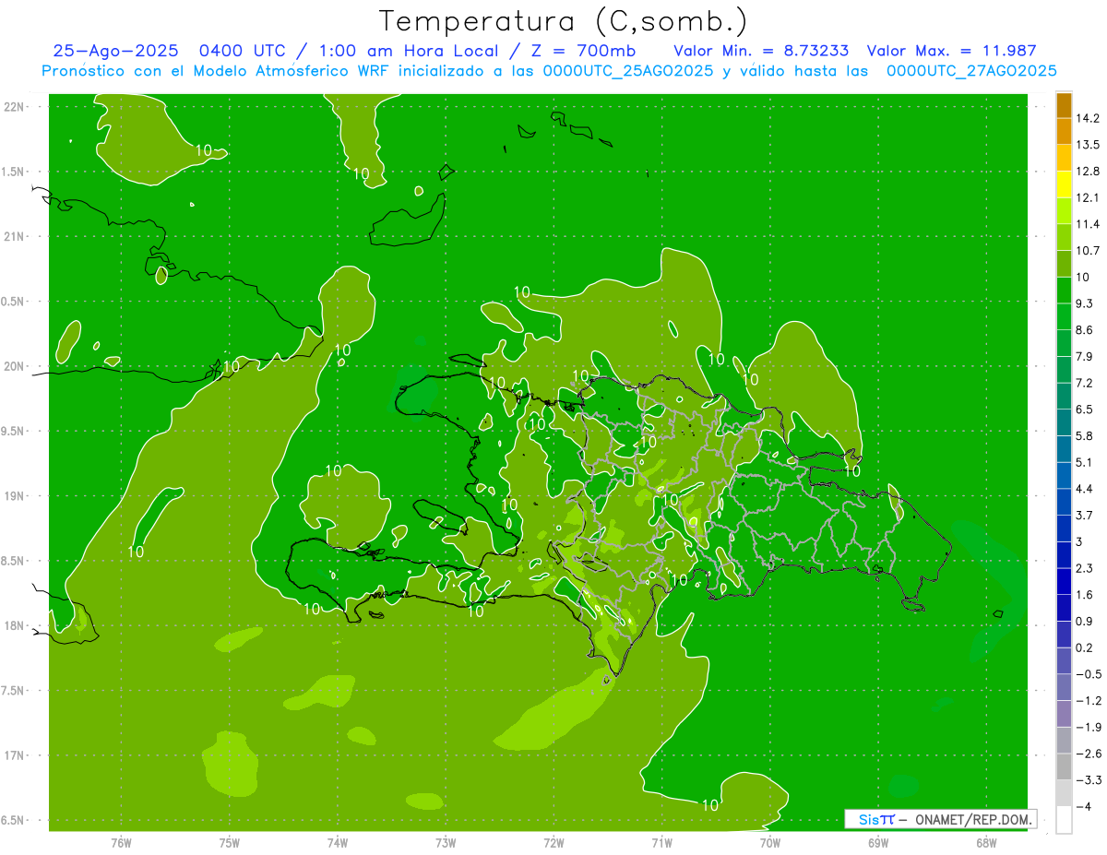
Task: Click the 'Valor Min. = 8.73233' readout
Action: pyautogui.click(x=761, y=52)
